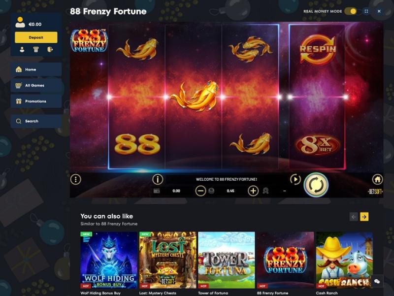Screen dimensions: 394x296
Task: Start autoplay with the small play icon
Action: pyautogui.click(x=295, y=179)
